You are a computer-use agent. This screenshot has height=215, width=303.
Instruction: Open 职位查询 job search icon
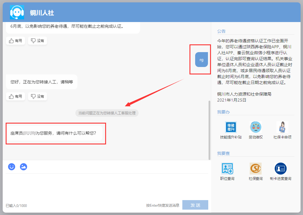227,169
